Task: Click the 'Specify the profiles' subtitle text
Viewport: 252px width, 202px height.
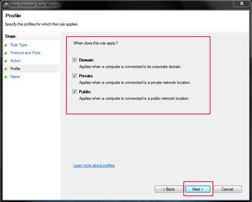Action: click(41, 24)
